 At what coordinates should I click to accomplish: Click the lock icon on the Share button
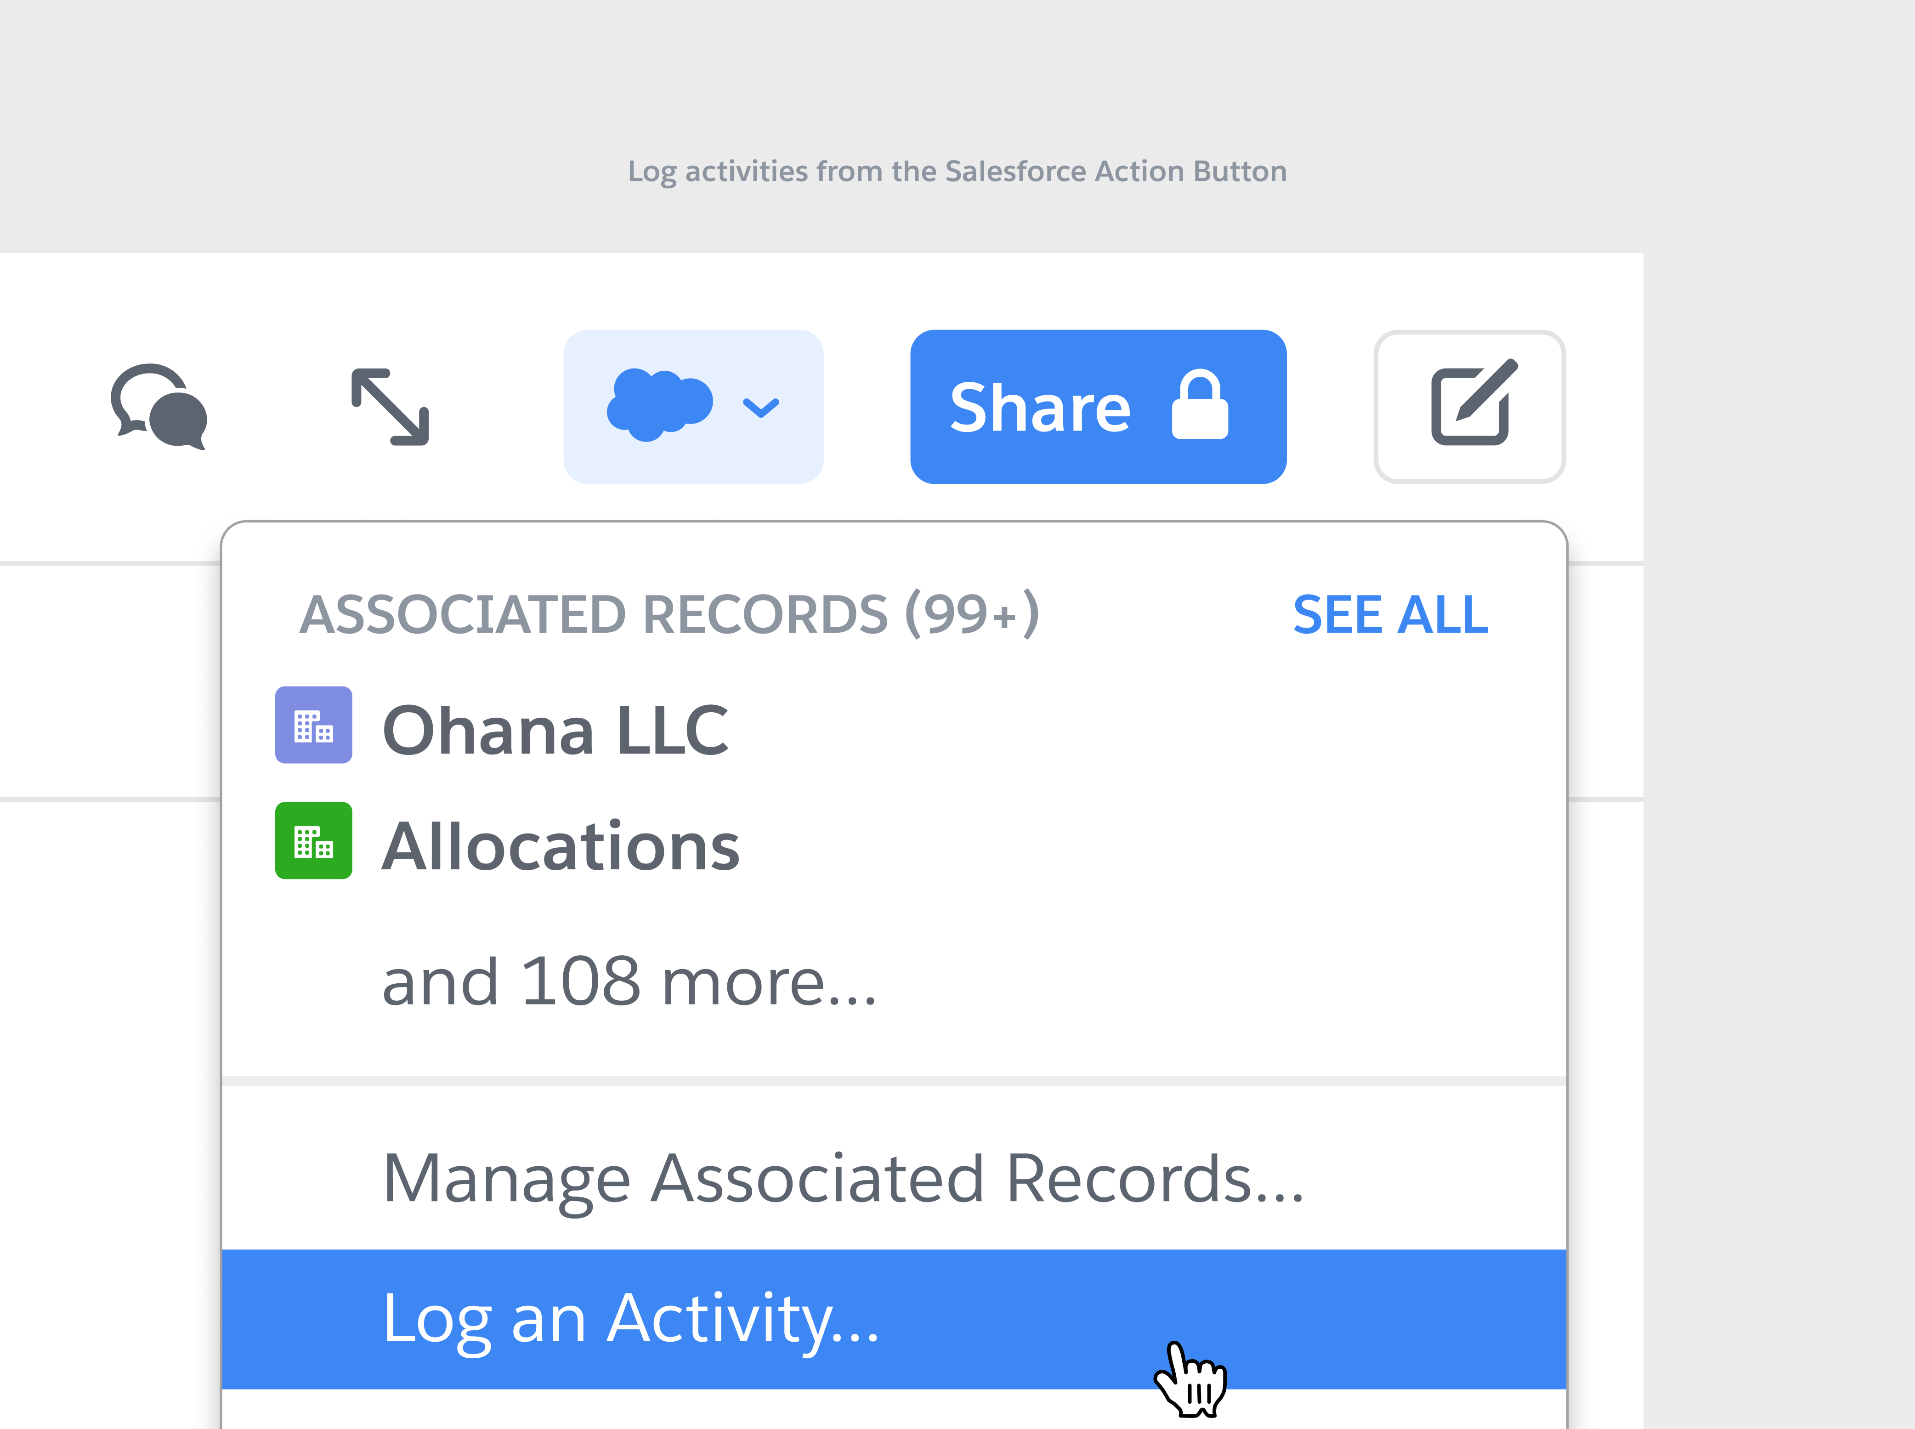click(x=1199, y=406)
